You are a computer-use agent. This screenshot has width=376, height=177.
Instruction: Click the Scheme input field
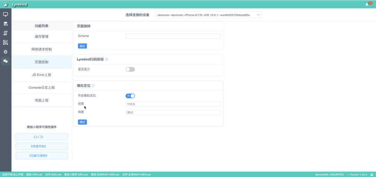[173, 36]
